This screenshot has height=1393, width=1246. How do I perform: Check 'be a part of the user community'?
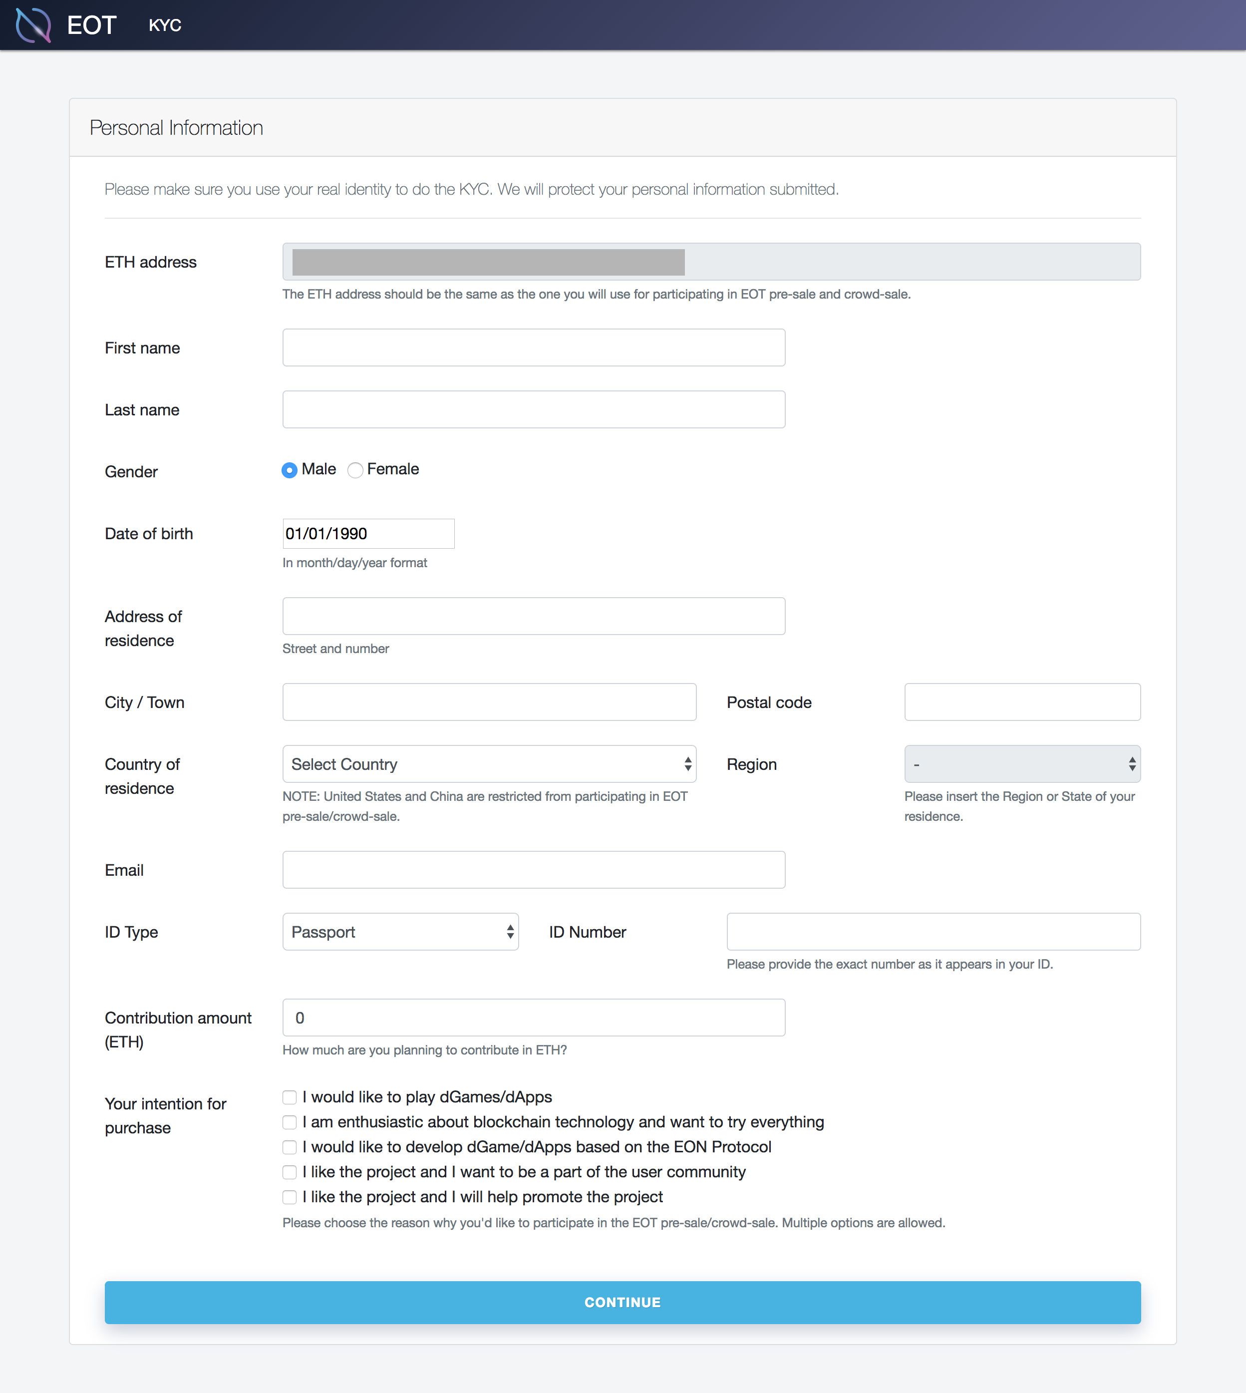pos(290,1172)
